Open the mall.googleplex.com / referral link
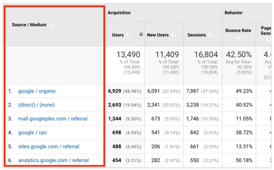 click(x=53, y=119)
